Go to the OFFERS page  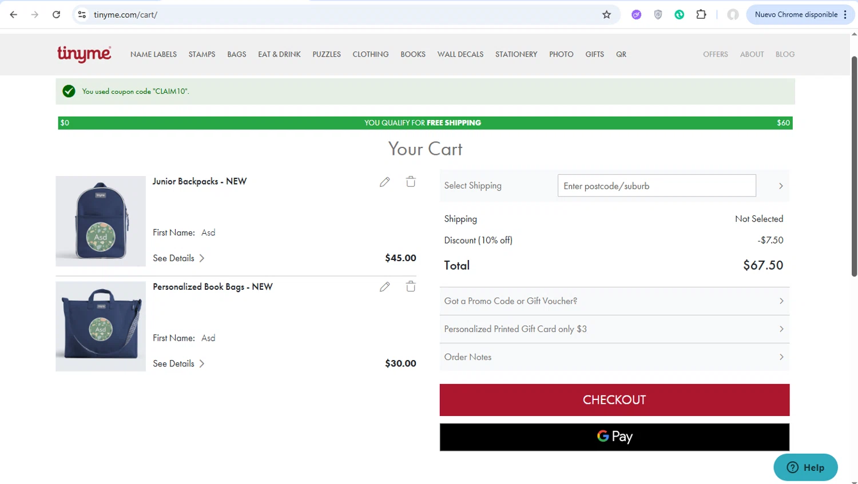(x=716, y=54)
